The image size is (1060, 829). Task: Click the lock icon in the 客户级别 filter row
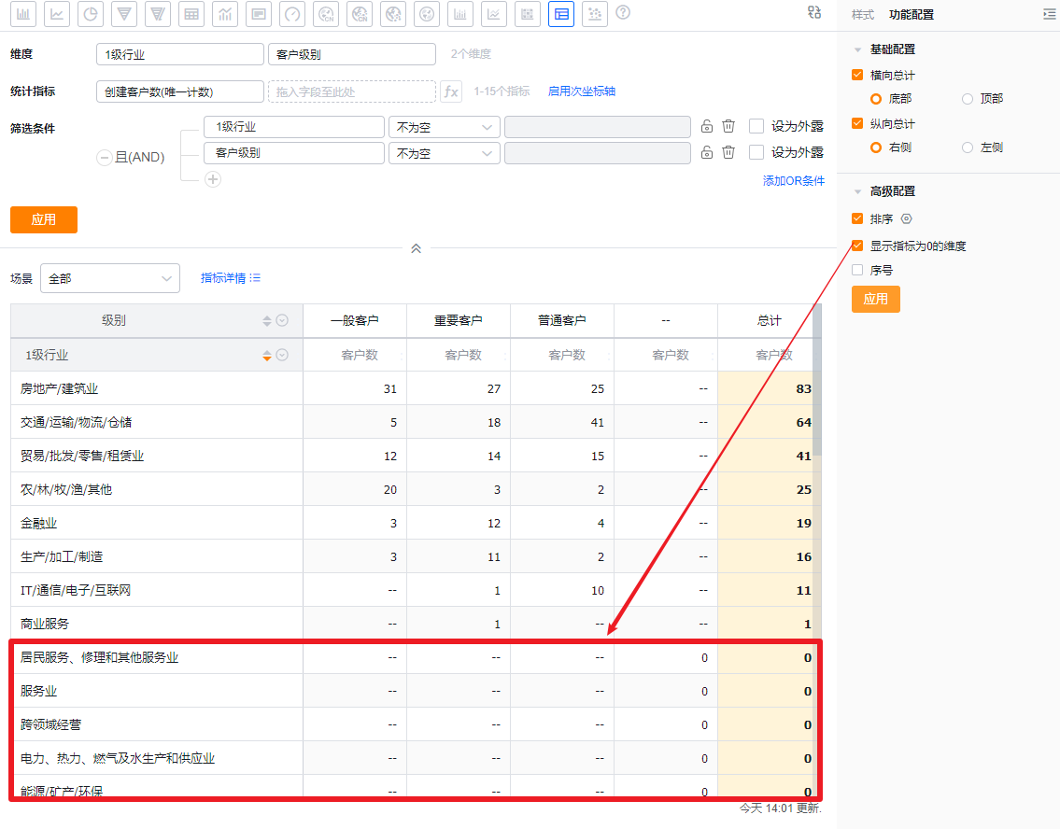[x=706, y=153]
